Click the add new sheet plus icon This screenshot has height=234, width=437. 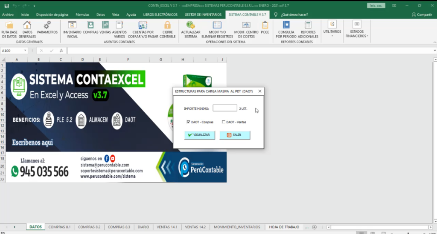(x=315, y=227)
